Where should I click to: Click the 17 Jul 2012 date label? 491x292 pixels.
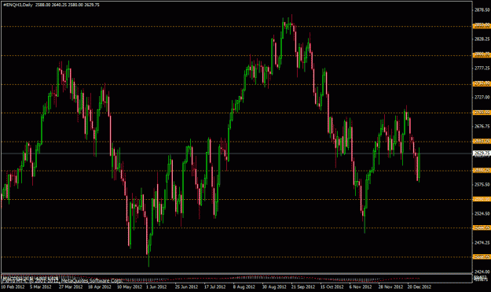[214, 286]
